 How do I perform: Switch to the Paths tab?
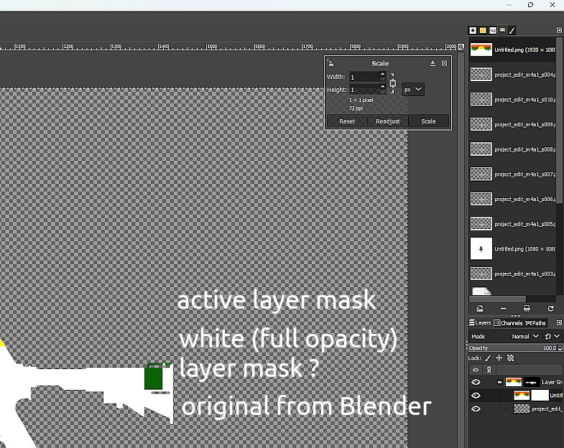pyautogui.click(x=536, y=323)
